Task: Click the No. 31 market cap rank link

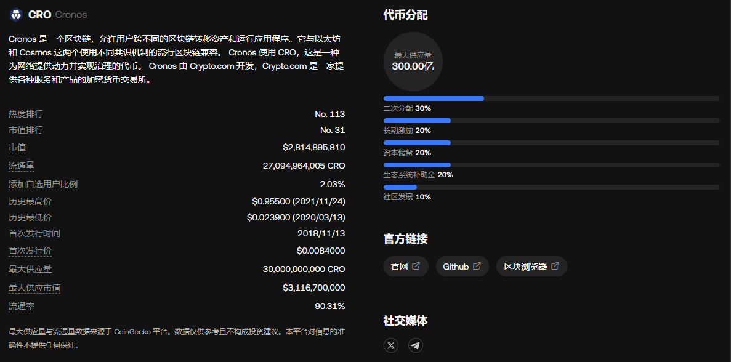Action: click(x=333, y=130)
